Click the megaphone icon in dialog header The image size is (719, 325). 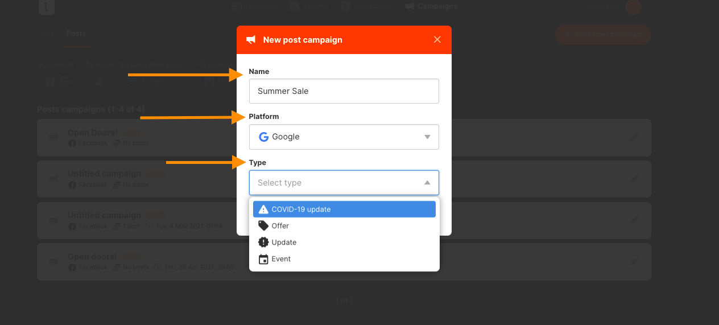coord(251,40)
